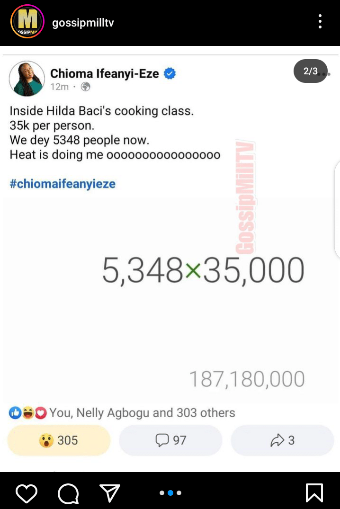The height and width of the screenshot is (509, 340).
Task: View the red heart reaction icon
Action: click(41, 412)
